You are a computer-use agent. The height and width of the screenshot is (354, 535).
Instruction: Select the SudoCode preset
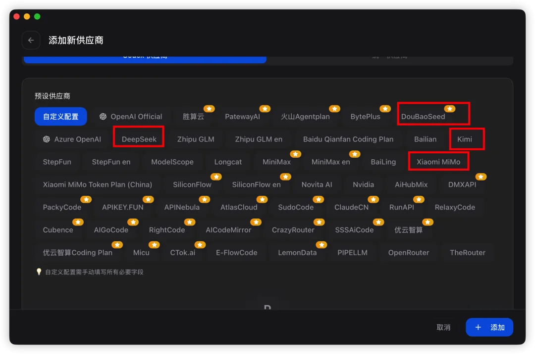(x=296, y=207)
